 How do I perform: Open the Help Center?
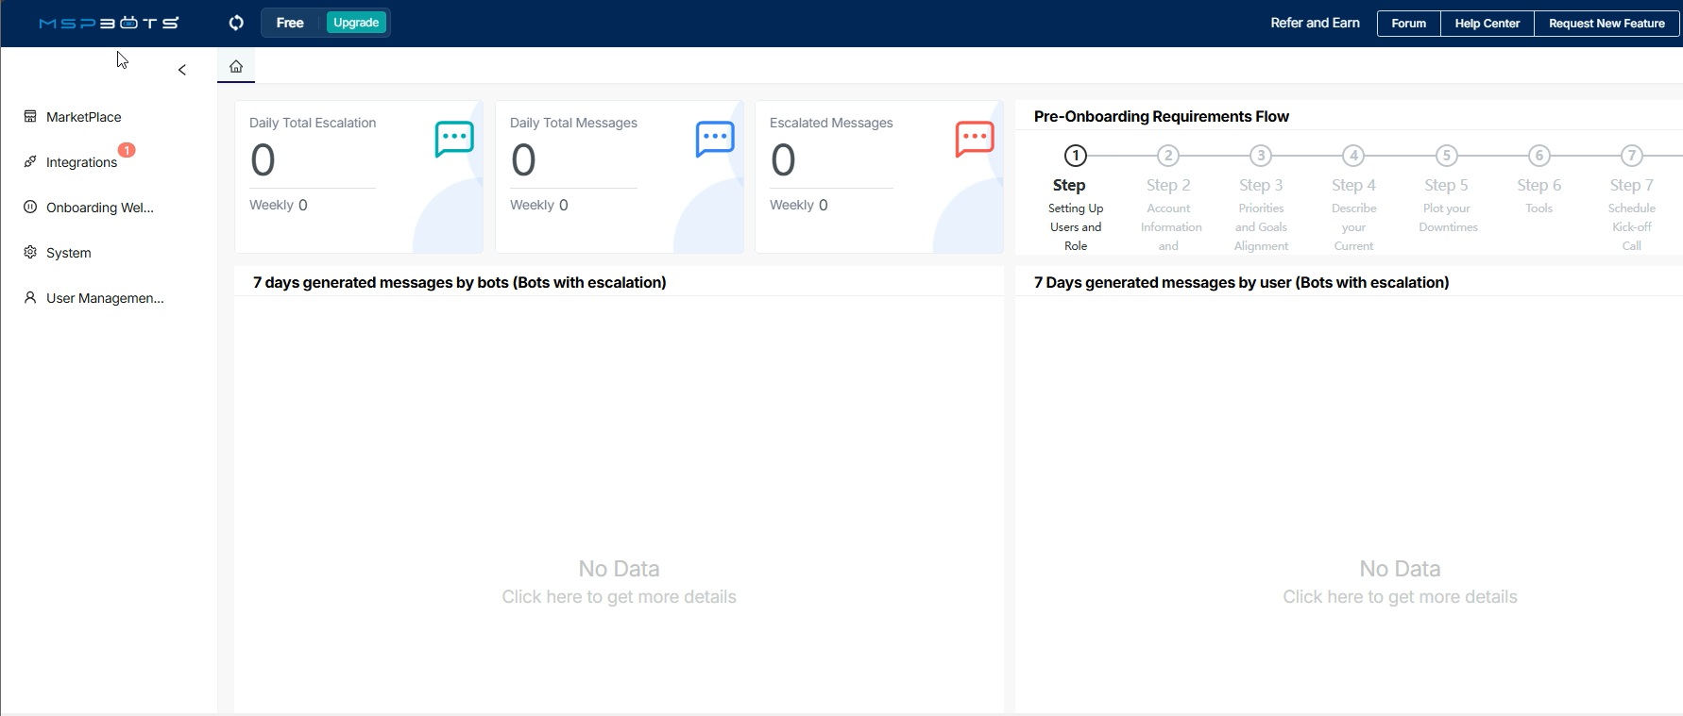click(x=1487, y=24)
